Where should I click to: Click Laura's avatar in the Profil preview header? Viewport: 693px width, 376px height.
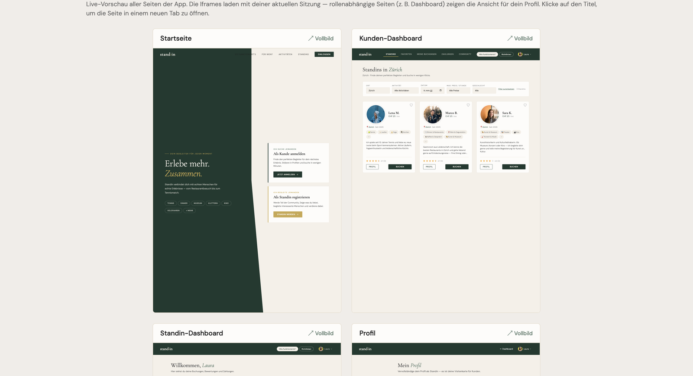point(520,349)
